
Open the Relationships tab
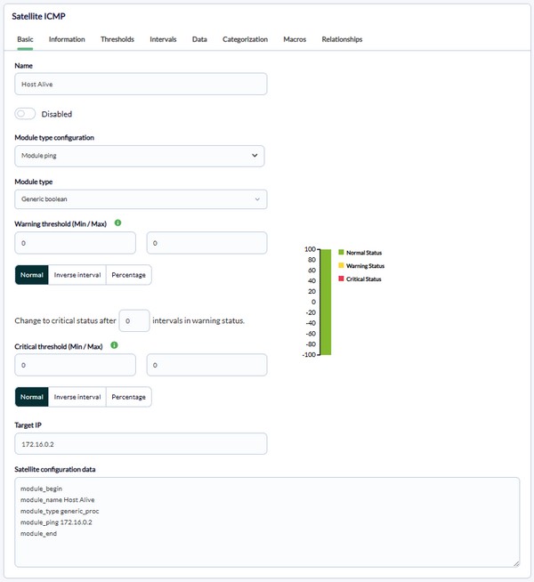342,39
